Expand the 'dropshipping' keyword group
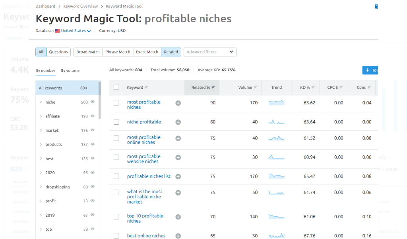Screen dimensions: 407x239 click(41, 187)
